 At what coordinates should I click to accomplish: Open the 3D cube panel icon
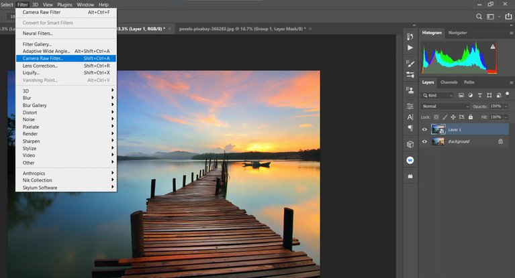[x=410, y=144]
